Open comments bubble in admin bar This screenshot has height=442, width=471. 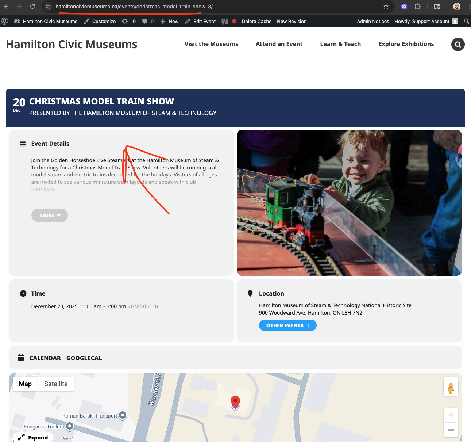coord(147,21)
